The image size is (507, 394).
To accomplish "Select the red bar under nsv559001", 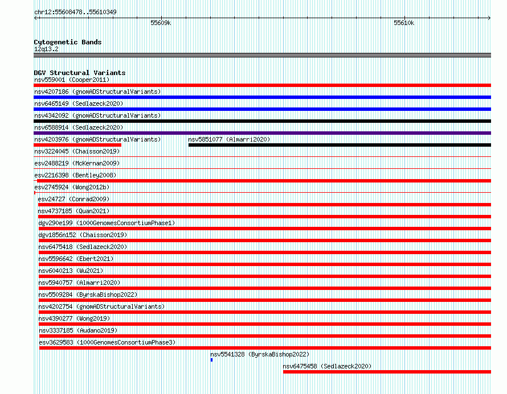I will pyautogui.click(x=262, y=85).
